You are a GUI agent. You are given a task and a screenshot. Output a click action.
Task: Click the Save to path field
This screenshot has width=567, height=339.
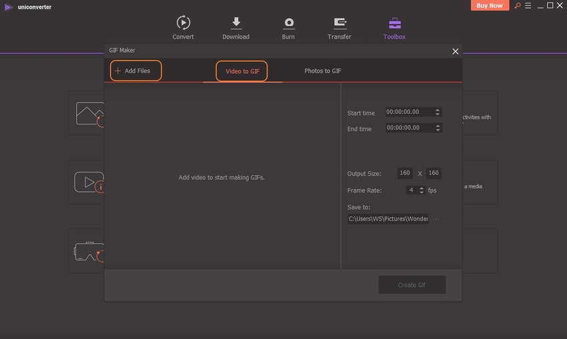pos(388,218)
